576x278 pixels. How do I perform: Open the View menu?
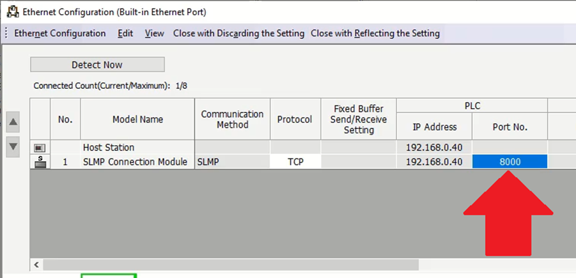(154, 33)
